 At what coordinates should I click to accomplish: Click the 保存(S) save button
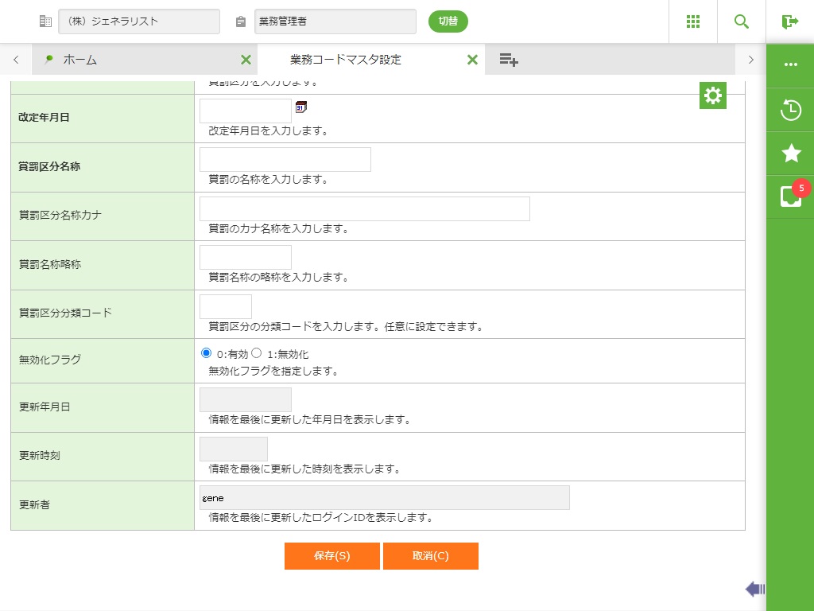pos(331,556)
